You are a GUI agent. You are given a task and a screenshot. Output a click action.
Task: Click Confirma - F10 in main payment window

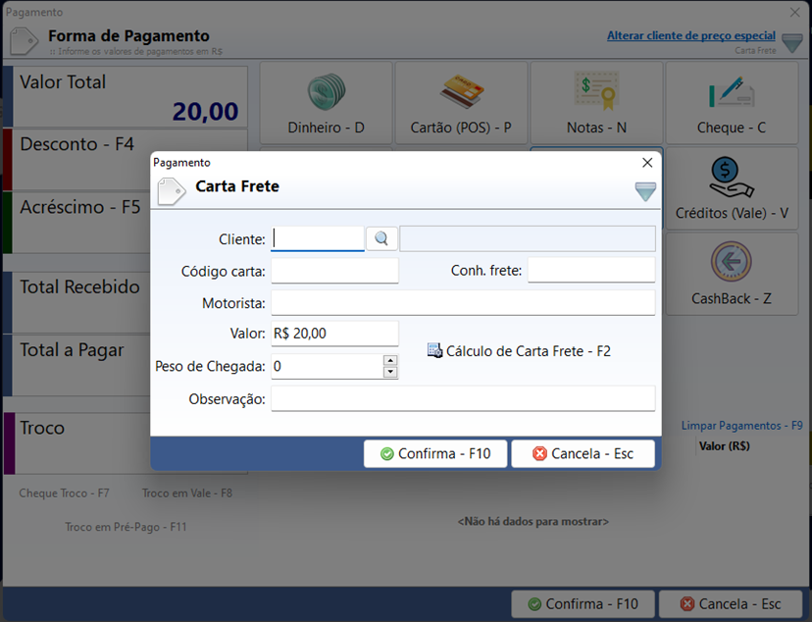point(584,604)
